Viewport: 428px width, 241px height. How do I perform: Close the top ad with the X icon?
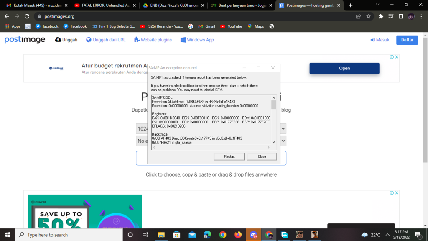coord(397,57)
